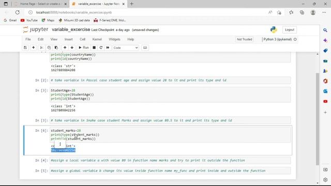Open browser settings and more menu
331x186 pixels.
point(324,12)
